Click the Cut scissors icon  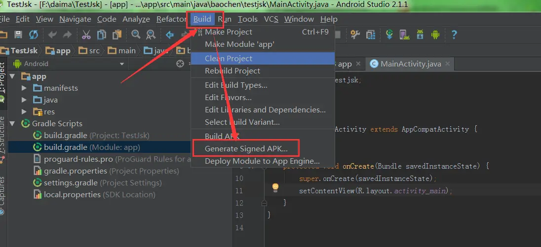pos(86,35)
